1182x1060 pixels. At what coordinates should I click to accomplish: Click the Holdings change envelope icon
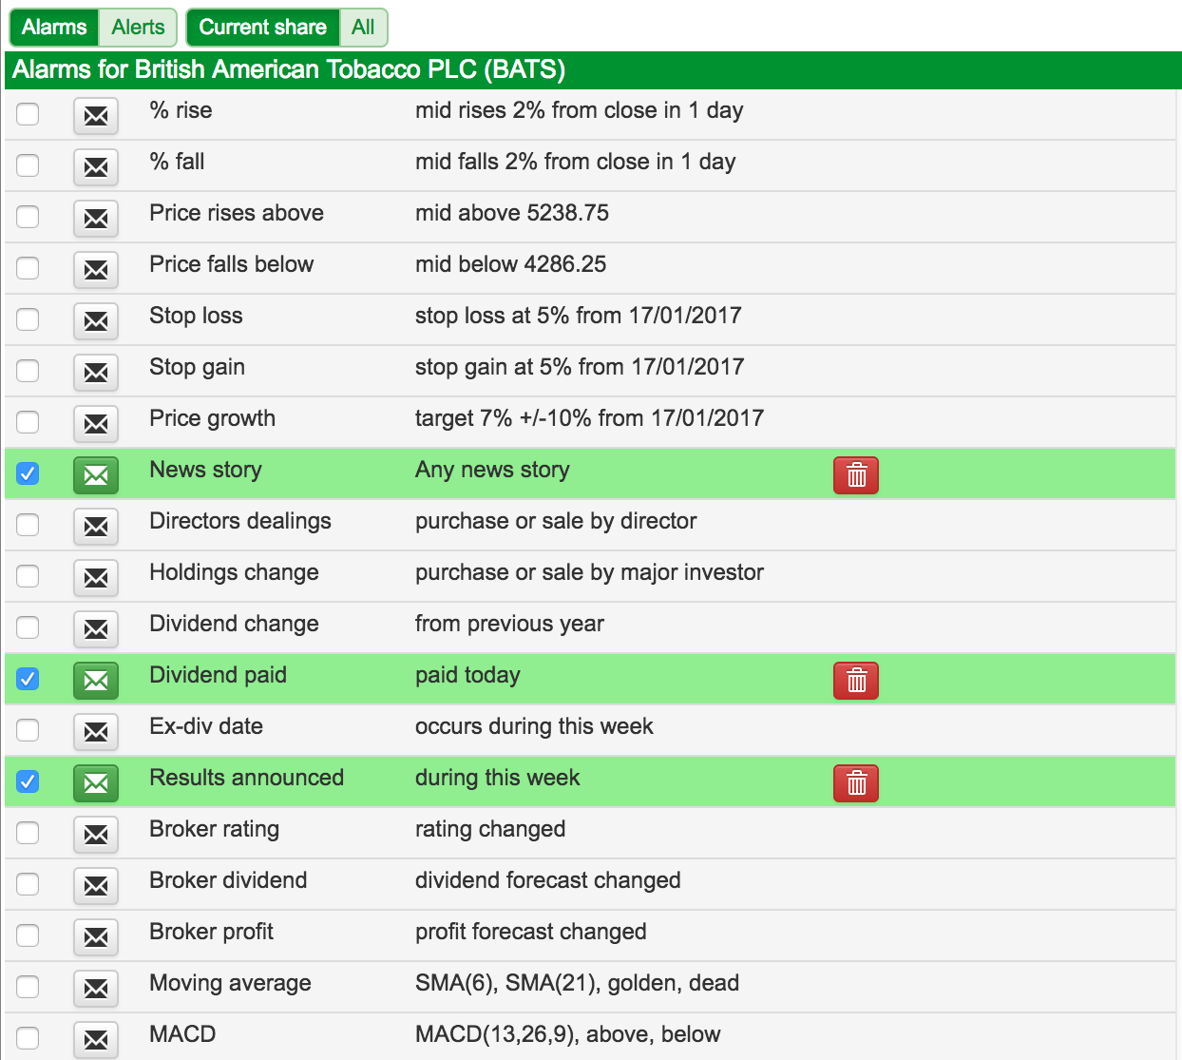coord(96,578)
